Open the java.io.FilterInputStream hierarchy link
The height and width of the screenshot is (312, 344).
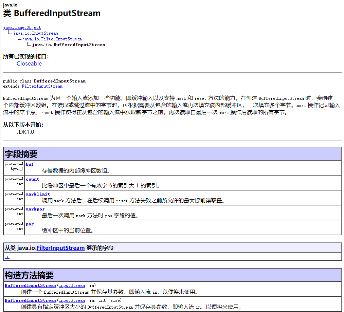[x=52, y=39]
